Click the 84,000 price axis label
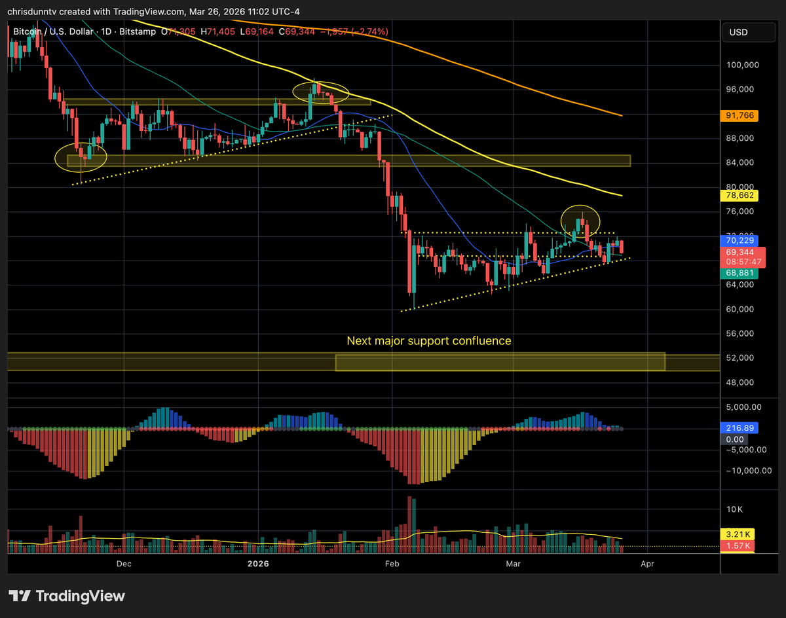Viewport: 786px width, 618px height. [x=741, y=162]
